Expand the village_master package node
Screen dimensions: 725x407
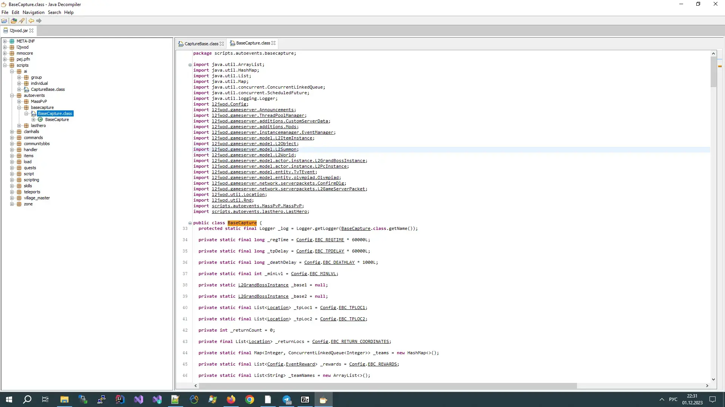point(12,198)
